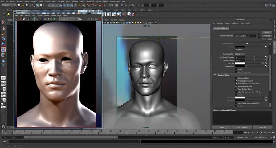
Task: Open the Render Target menu in Render View
Action: pyautogui.click(x=56, y=15)
